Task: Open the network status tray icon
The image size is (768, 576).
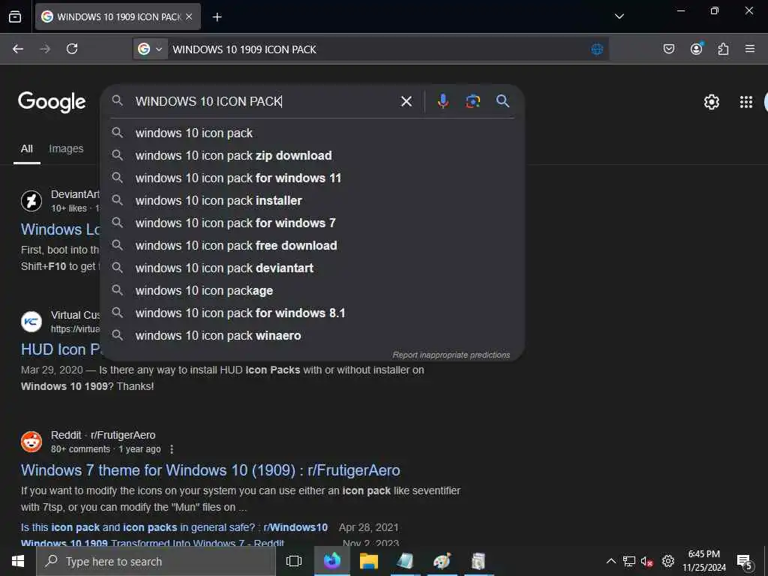Action: pos(629,561)
